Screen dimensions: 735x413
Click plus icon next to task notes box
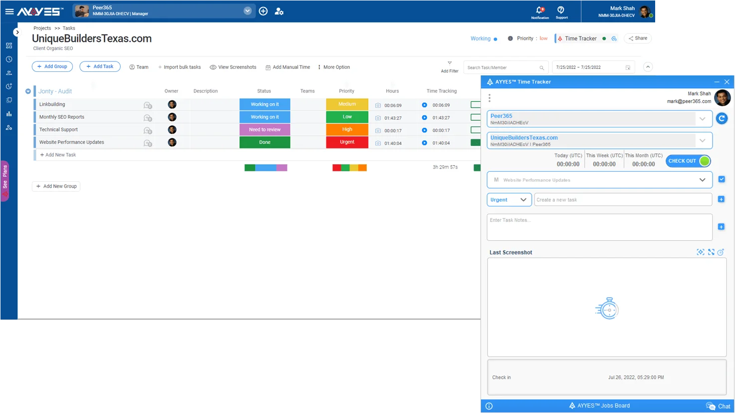721,227
